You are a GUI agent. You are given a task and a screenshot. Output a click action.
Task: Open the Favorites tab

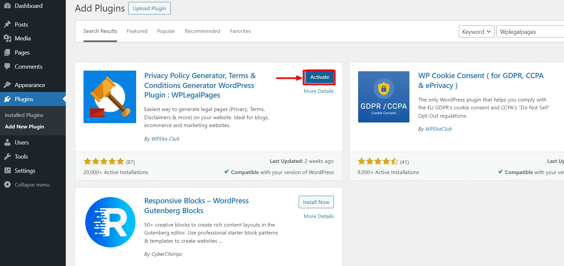(x=240, y=31)
